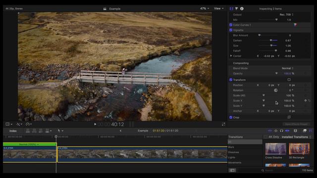Screen dimensions: 317x178
Task: Open the Select tool arrow dropdown
Action: (60, 131)
